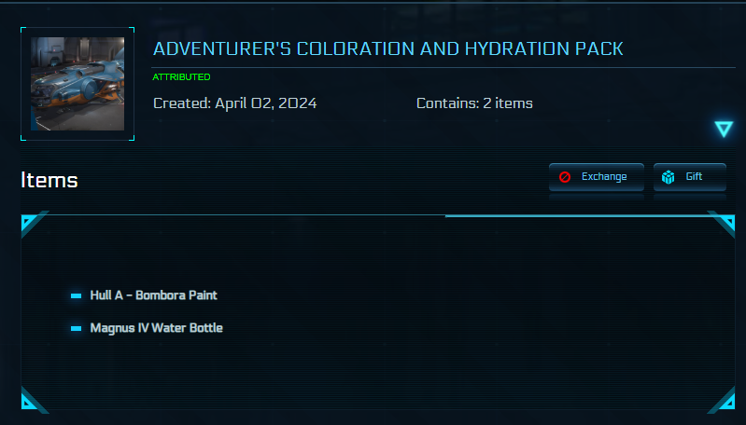Click the blue gift box icon

[x=669, y=177]
